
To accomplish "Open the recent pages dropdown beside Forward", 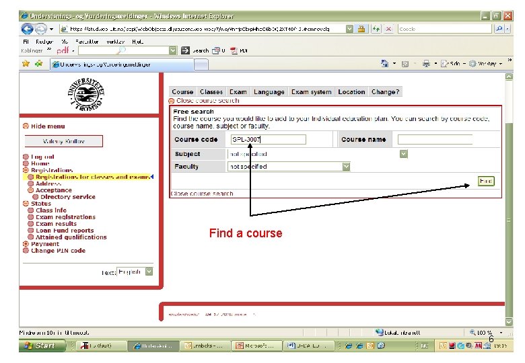I will [x=52, y=29].
